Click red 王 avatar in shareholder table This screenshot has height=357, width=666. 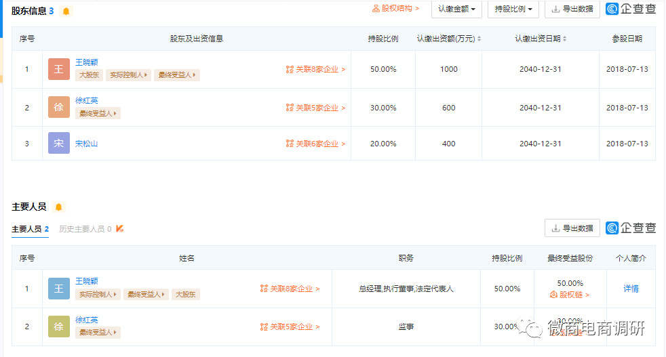point(58,69)
